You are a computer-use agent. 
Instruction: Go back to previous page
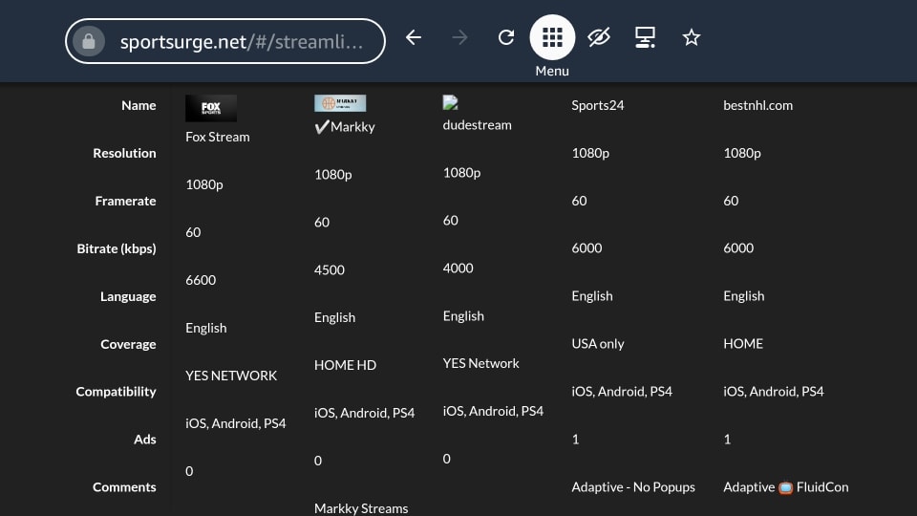pyautogui.click(x=414, y=37)
